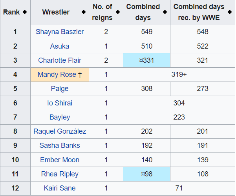Viewport: 236px width, 196px height.
Task: Click sort arrows in Wrestler header
Action: [x=84, y=12]
